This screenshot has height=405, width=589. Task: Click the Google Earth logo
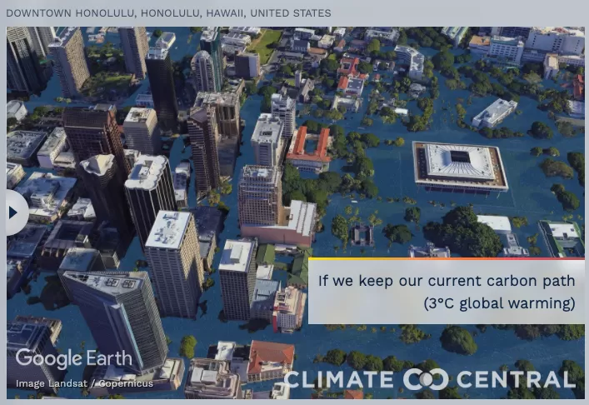74,359
